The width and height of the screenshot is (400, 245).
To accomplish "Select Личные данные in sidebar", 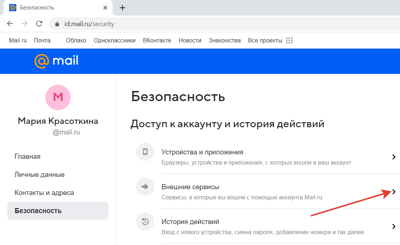I will point(40,175).
